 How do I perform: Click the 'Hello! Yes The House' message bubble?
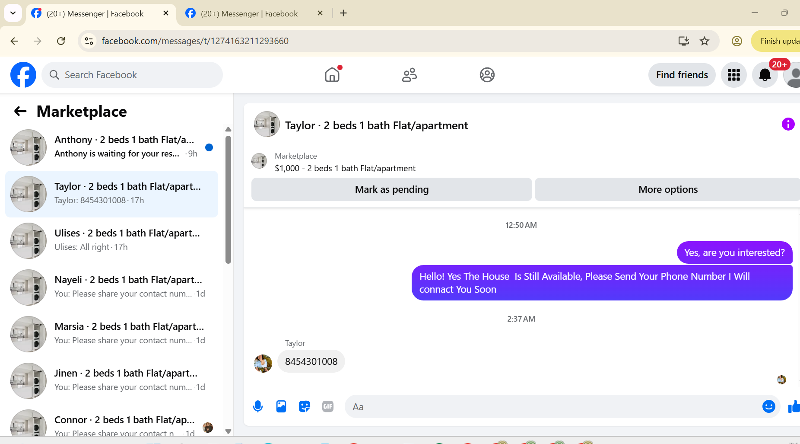(x=602, y=283)
